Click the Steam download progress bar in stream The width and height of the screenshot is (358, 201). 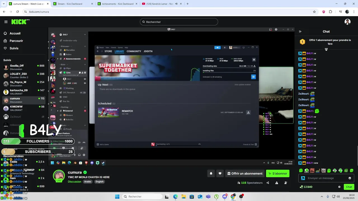tap(229, 68)
